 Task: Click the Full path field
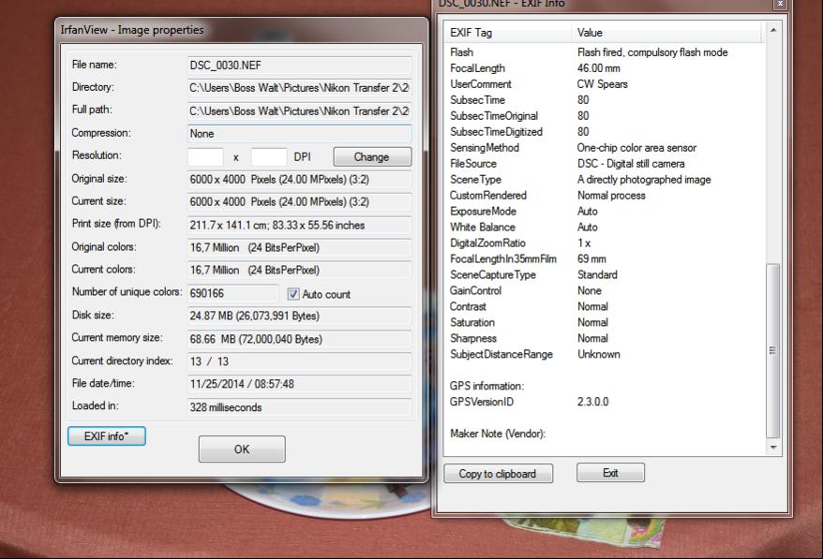(299, 110)
